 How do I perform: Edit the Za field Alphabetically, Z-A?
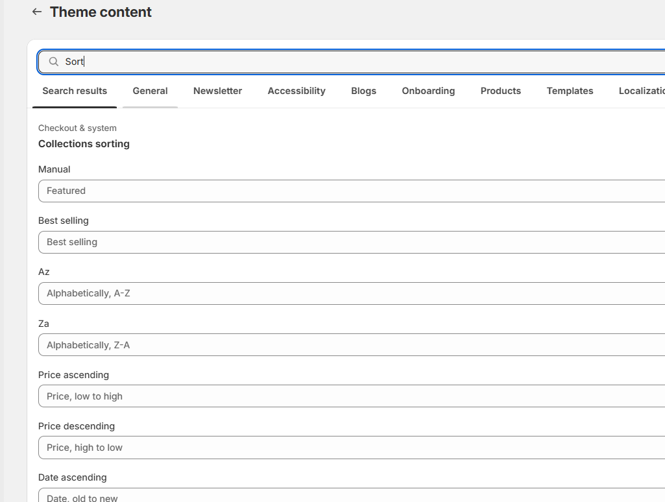coord(350,345)
